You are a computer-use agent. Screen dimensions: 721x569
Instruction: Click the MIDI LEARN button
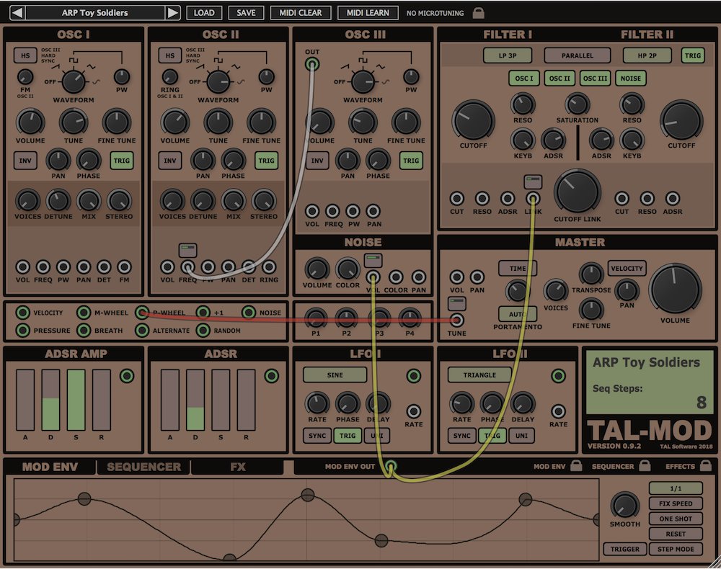coord(368,12)
